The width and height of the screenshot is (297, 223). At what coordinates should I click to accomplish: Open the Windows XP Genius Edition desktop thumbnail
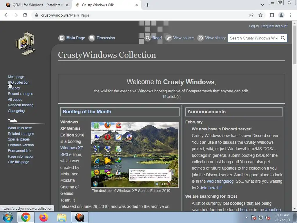tap(135, 154)
